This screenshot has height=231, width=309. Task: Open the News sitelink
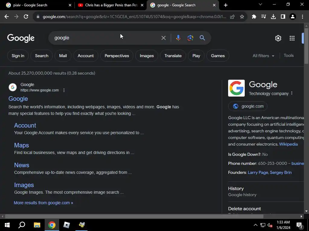click(22, 165)
